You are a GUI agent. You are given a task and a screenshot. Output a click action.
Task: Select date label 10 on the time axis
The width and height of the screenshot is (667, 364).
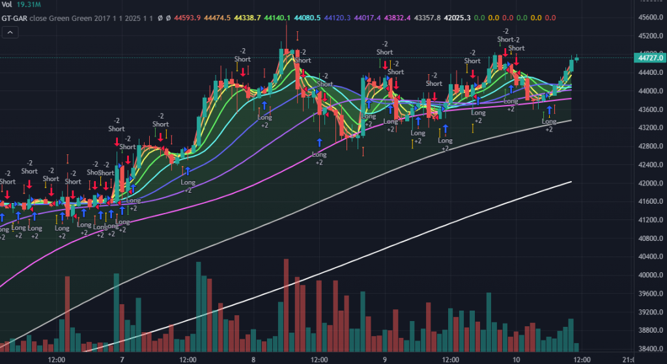(x=515, y=359)
